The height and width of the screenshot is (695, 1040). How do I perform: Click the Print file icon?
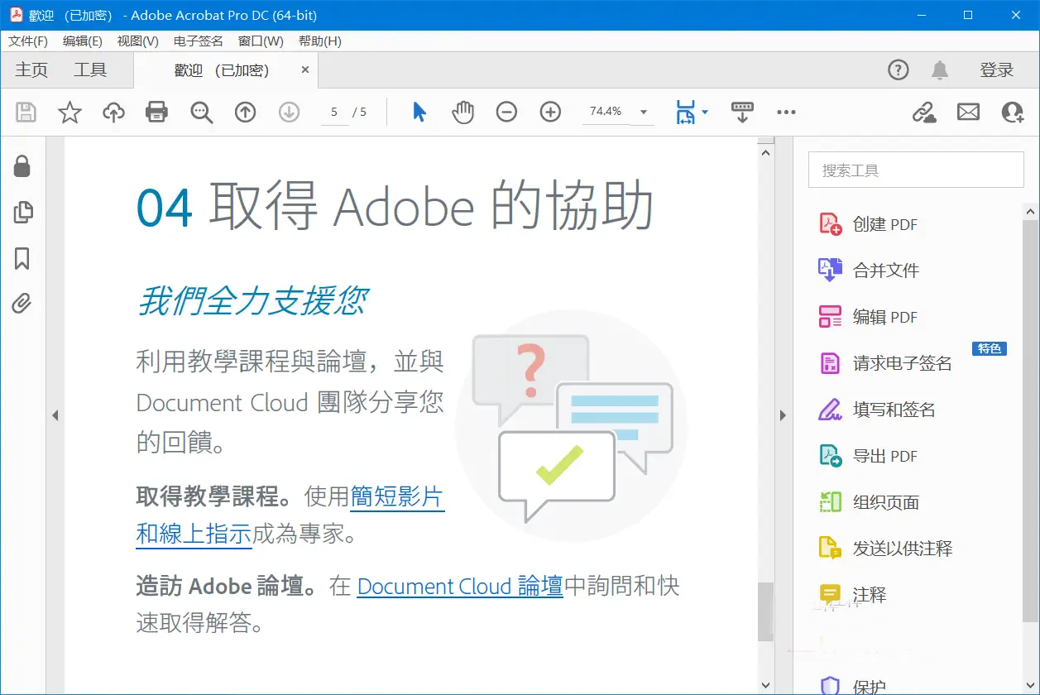157,112
